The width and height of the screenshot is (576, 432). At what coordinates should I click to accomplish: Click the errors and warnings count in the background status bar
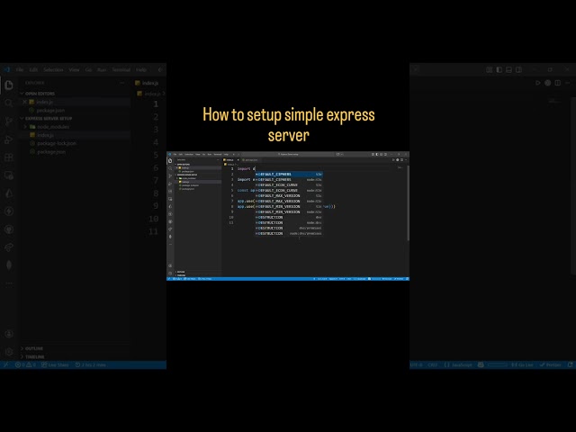click(25, 364)
